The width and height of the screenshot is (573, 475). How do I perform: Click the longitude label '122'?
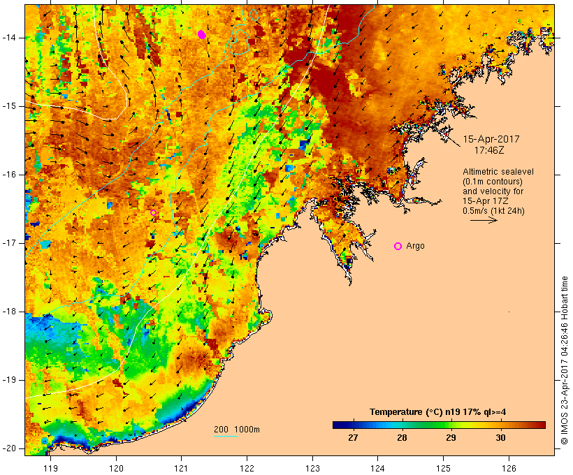(x=247, y=468)
